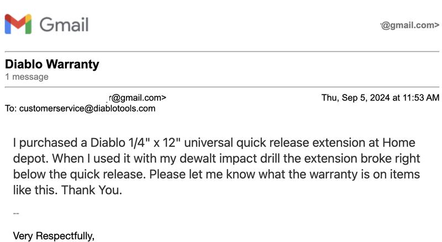Open the customerservice@diablotools.com recipient address
Image resolution: width=442 pixels, height=242 pixels.
(87, 108)
